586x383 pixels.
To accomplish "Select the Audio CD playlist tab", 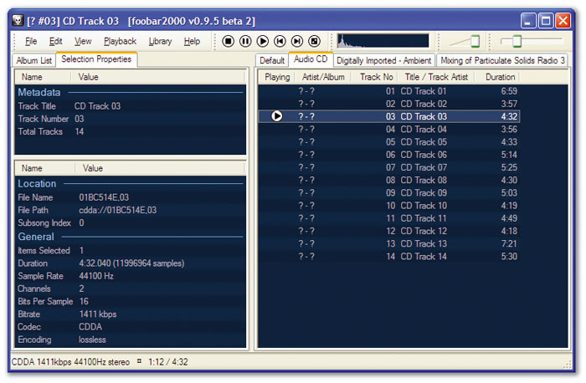I will (x=311, y=59).
